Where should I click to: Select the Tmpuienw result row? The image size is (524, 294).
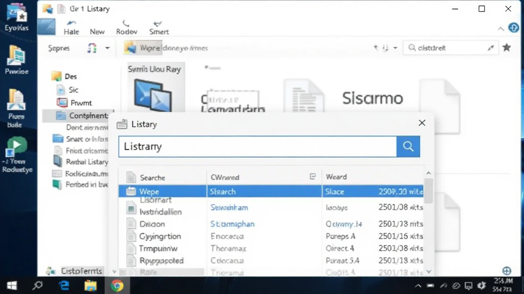(x=271, y=249)
